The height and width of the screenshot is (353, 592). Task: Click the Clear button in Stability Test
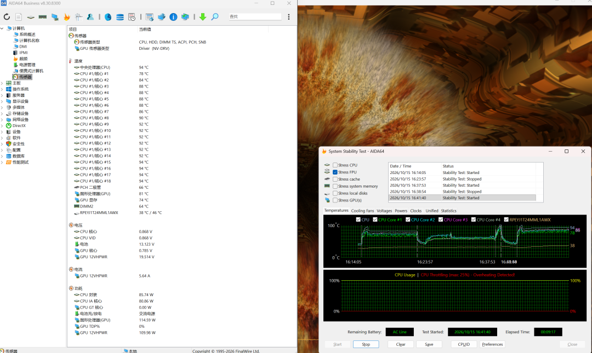(x=401, y=344)
